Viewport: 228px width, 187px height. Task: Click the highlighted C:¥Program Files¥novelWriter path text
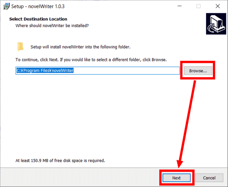(x=45, y=71)
